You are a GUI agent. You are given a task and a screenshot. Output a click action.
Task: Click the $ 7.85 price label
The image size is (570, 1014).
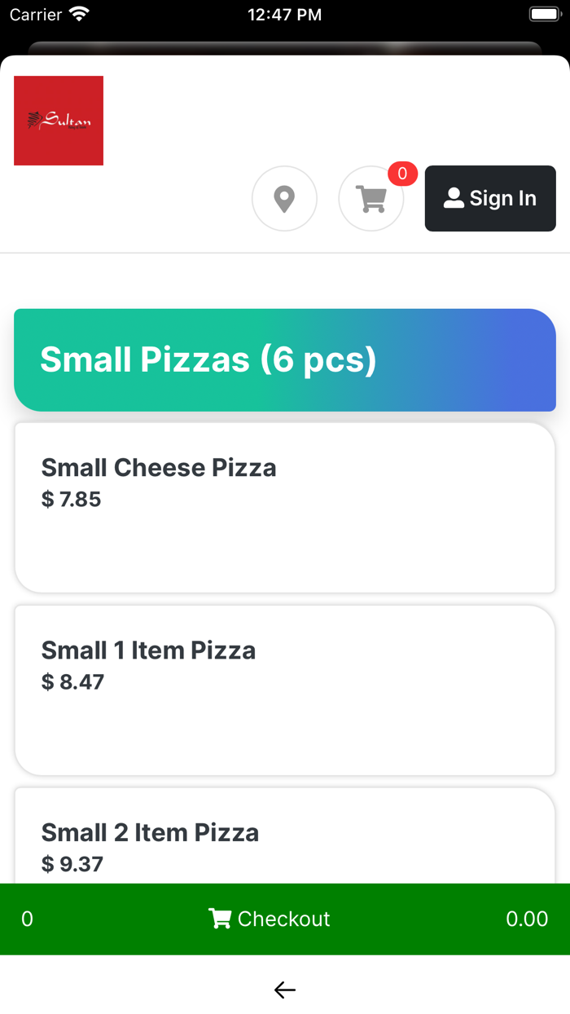click(x=72, y=500)
